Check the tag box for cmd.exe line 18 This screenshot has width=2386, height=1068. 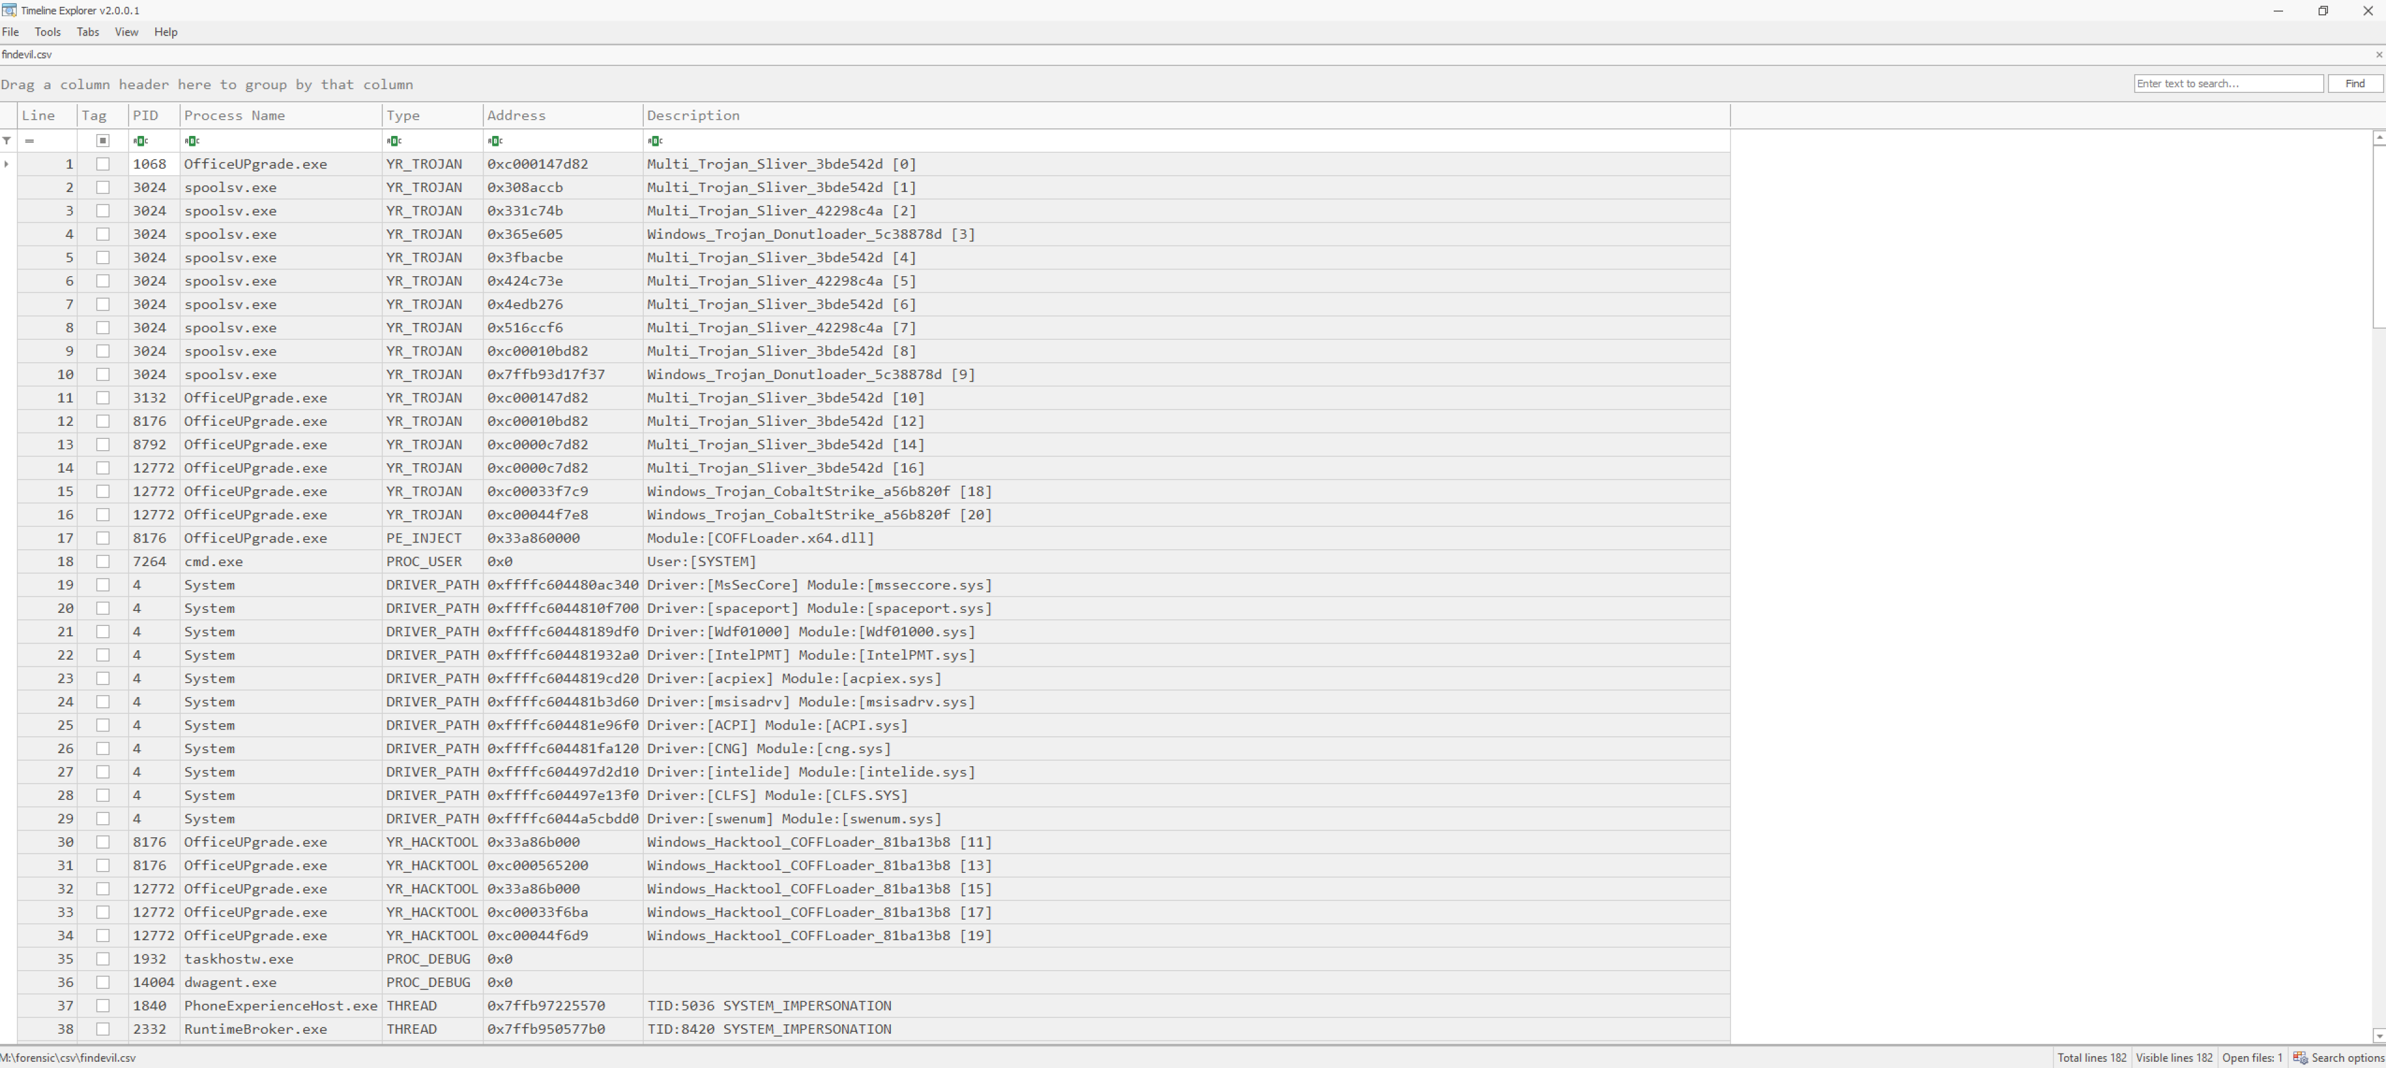(103, 562)
